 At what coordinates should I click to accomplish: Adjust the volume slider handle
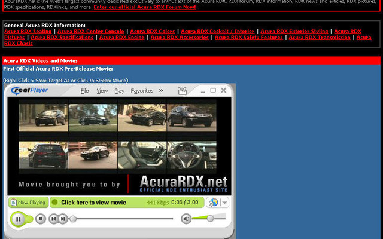[210, 219]
